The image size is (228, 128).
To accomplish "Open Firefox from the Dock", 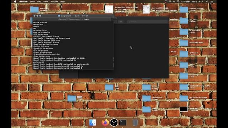I will (x=105, y=122).
